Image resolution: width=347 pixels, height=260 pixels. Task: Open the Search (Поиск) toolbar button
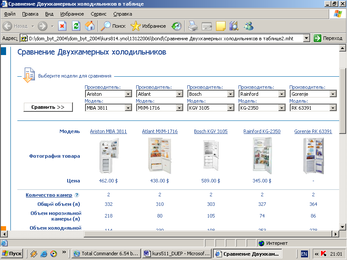(x=113, y=26)
